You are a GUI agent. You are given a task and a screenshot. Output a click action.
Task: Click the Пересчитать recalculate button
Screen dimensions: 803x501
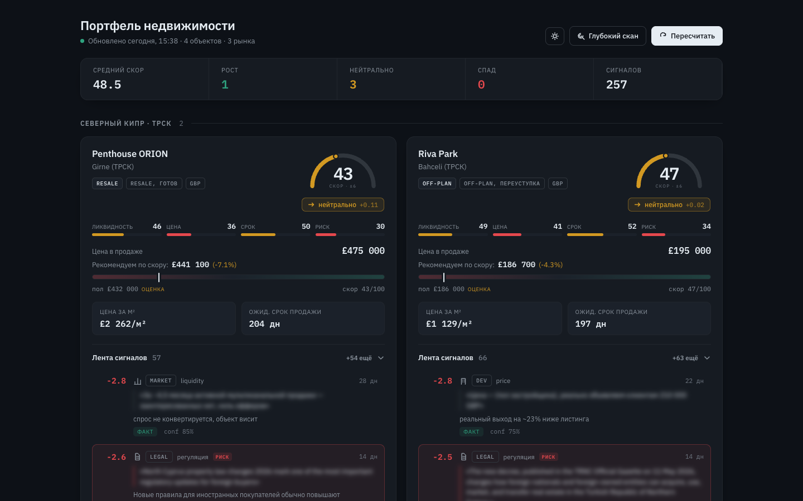click(687, 36)
